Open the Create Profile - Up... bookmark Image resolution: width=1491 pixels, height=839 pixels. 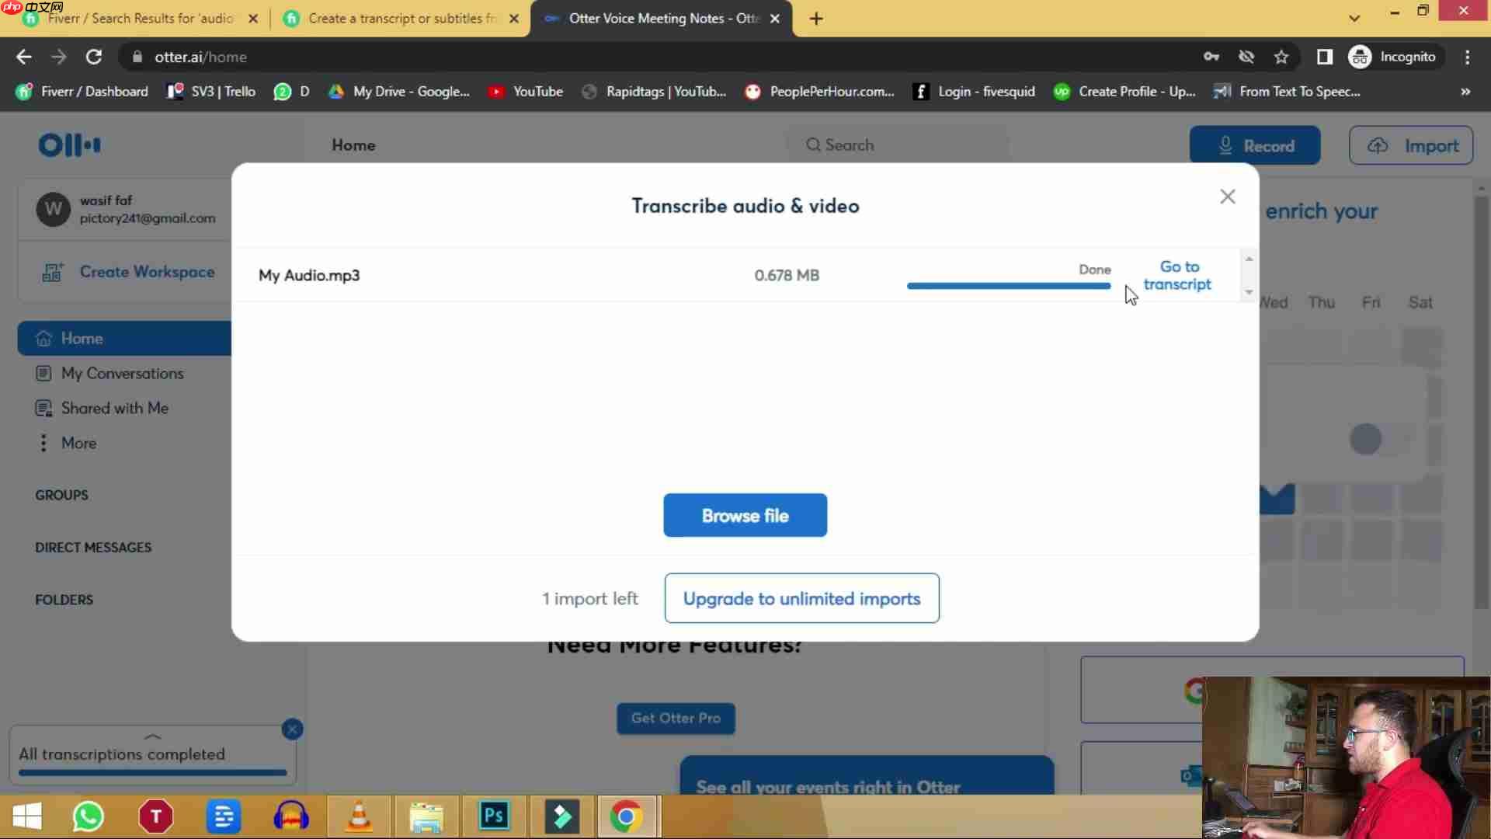point(1124,92)
